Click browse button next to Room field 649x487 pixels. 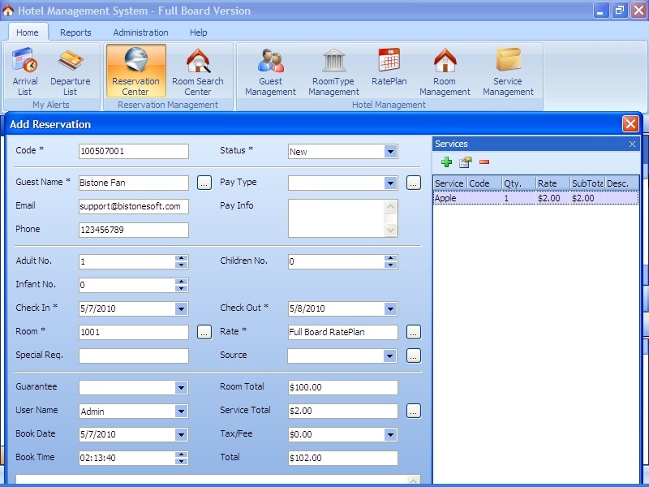(204, 332)
